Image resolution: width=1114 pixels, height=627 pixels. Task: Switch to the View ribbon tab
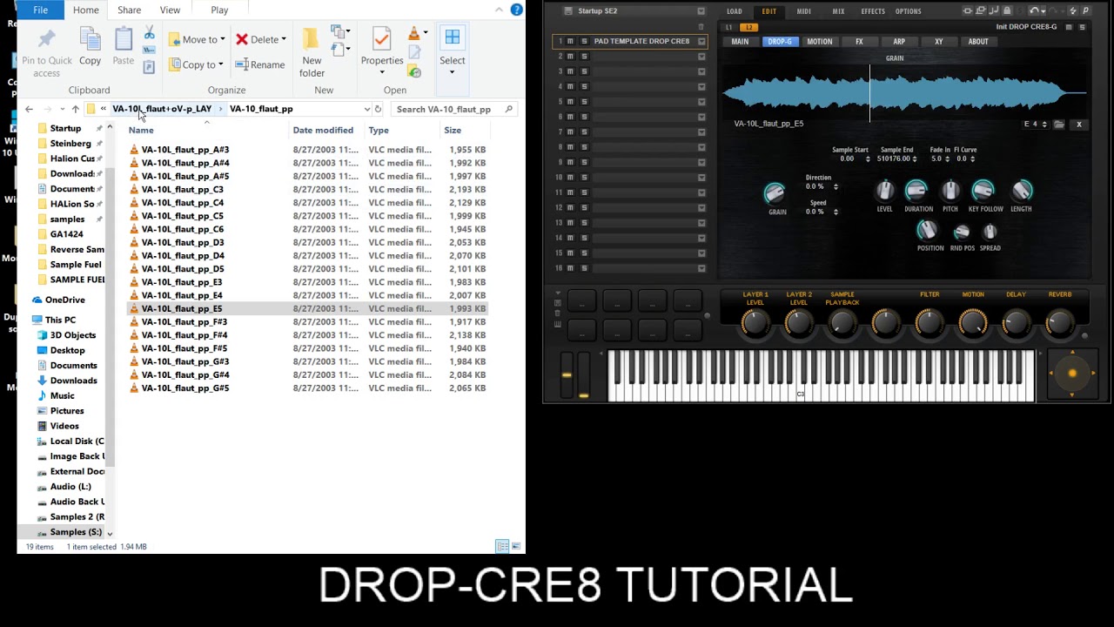tap(170, 10)
